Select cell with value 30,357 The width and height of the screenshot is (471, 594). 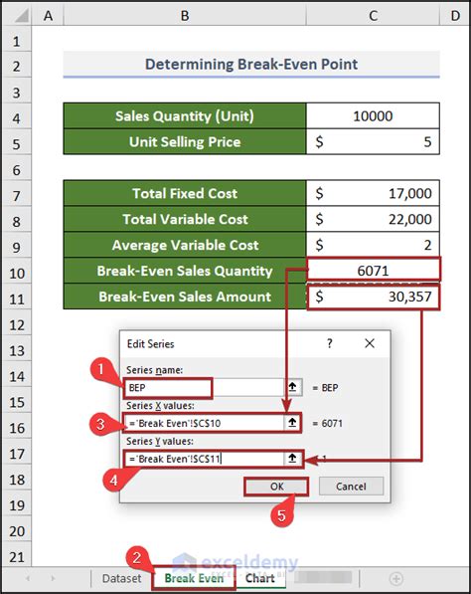coord(373,297)
